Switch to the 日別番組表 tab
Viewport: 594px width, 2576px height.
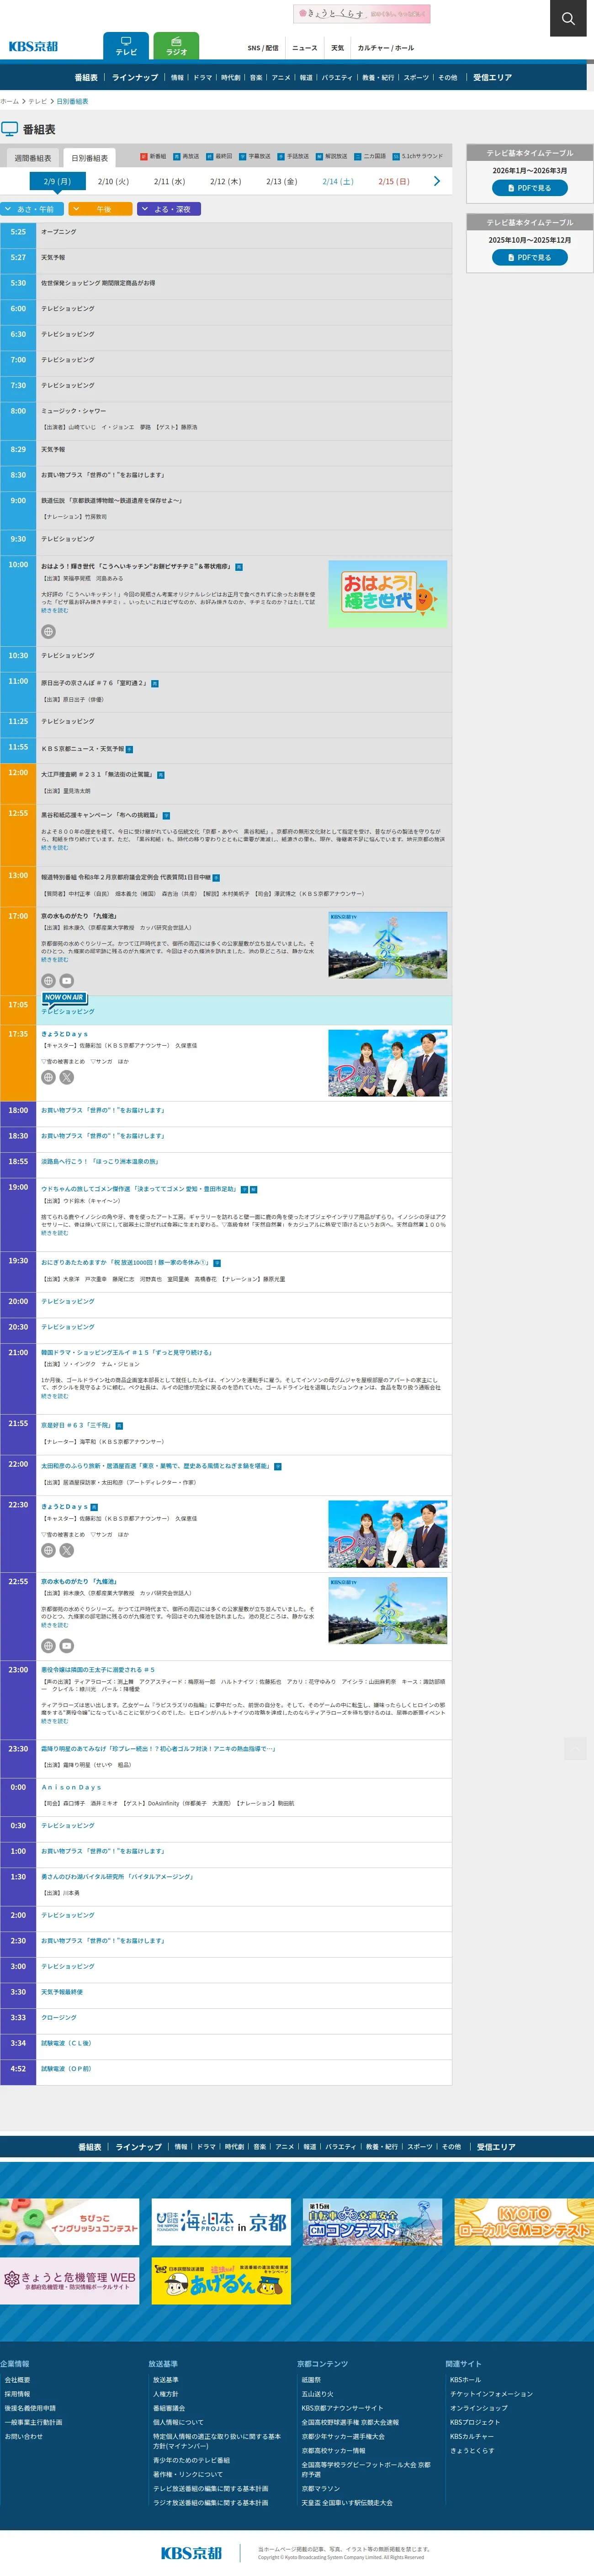(x=89, y=158)
